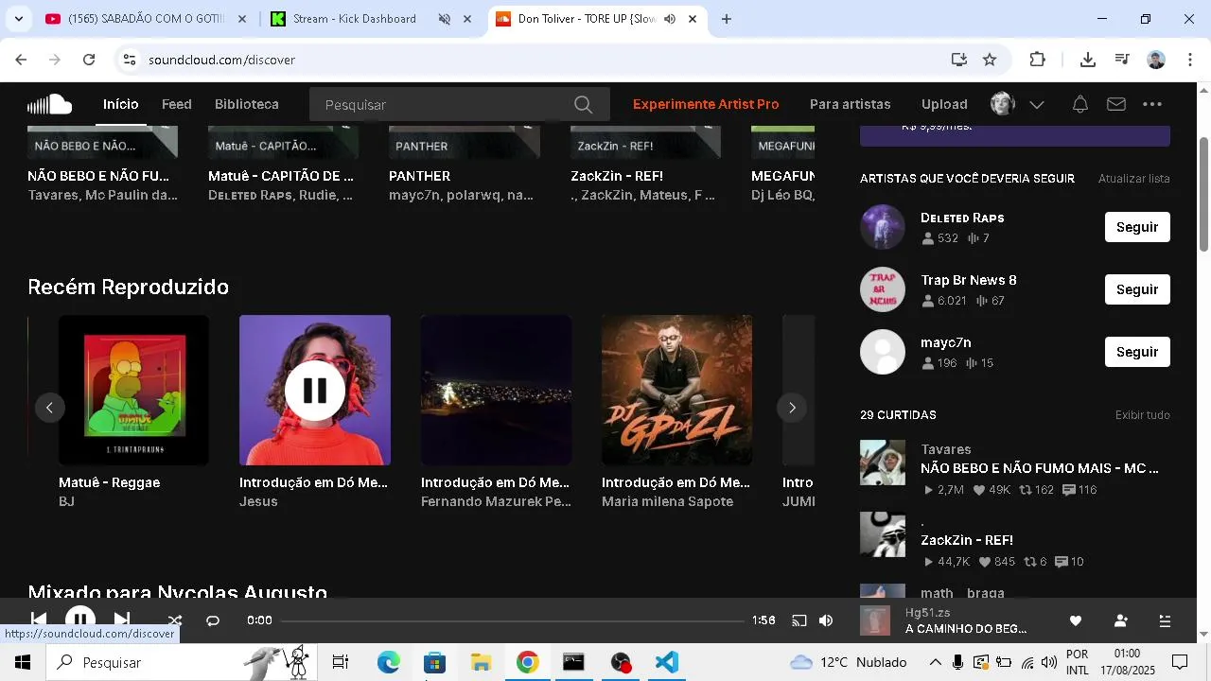This screenshot has width=1211, height=681.
Task: Open the DJ GP da ZL cover thumbnail
Action: (677, 390)
